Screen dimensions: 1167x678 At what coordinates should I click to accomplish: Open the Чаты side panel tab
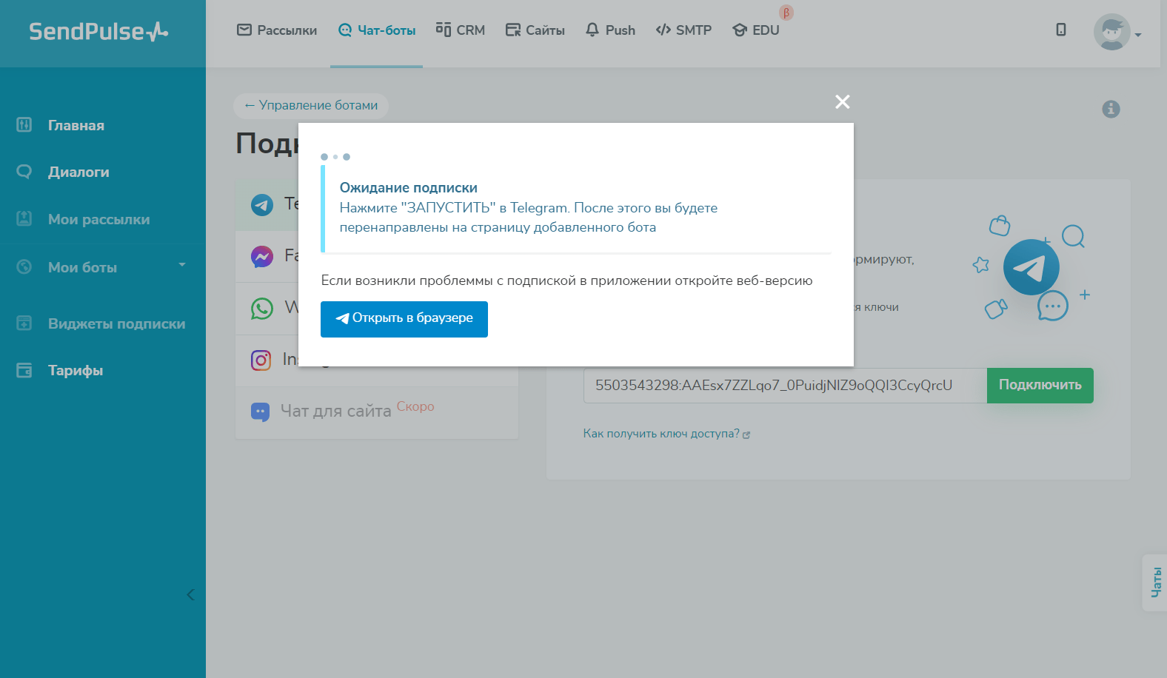point(1155,583)
